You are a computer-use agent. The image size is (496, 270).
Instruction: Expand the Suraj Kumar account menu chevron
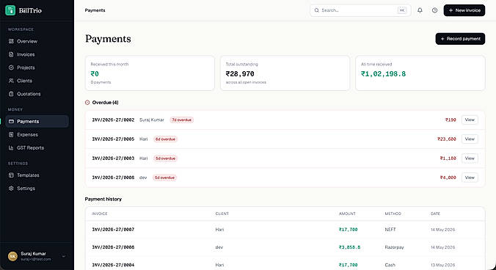pyautogui.click(x=64, y=256)
